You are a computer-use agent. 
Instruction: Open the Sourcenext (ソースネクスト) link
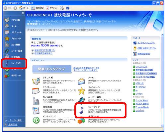click(x=141, y=67)
